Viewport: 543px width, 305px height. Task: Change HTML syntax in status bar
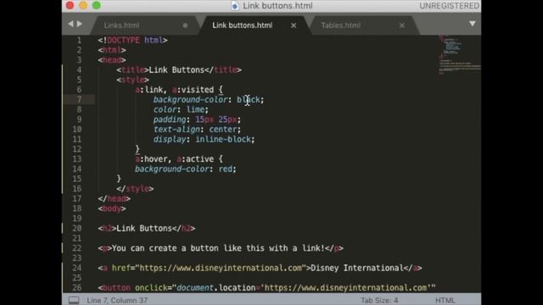click(445, 300)
